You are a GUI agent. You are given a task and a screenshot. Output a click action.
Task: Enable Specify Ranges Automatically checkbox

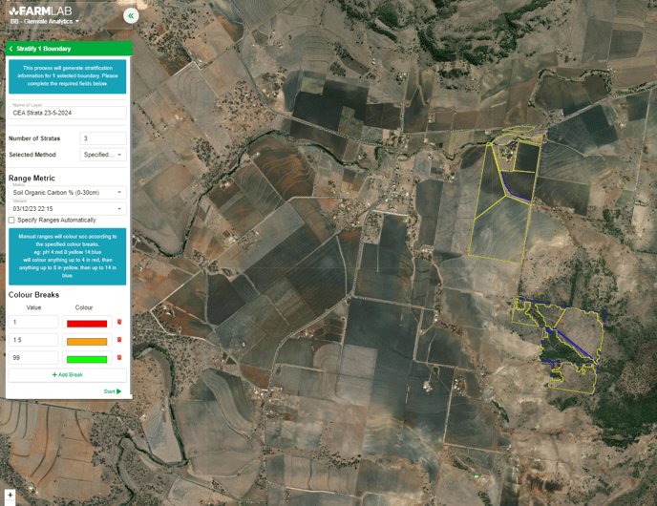pos(12,221)
